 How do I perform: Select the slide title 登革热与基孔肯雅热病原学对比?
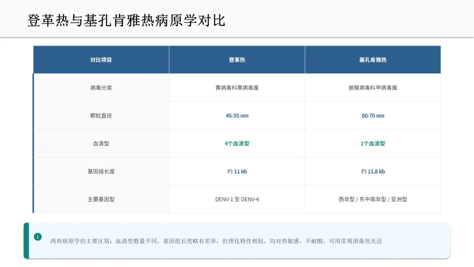tap(126, 21)
